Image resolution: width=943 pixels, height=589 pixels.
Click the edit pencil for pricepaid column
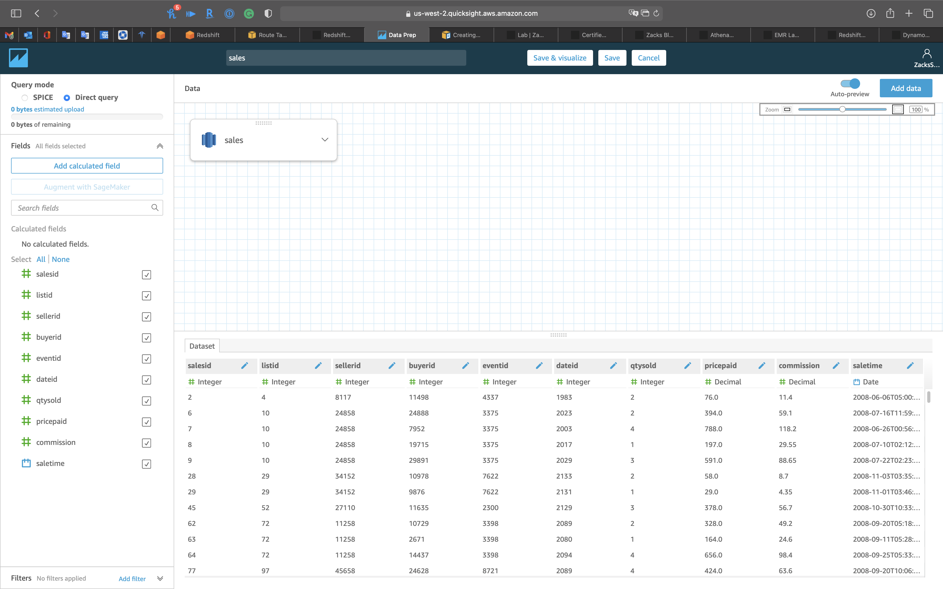[x=761, y=365]
